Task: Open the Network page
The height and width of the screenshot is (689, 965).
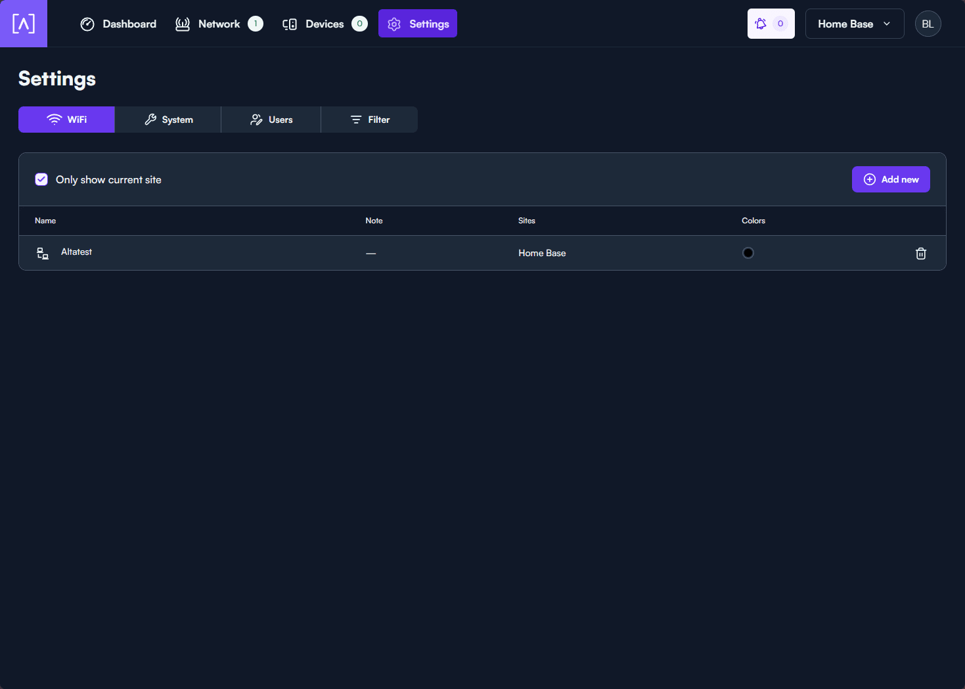Action: click(x=219, y=24)
